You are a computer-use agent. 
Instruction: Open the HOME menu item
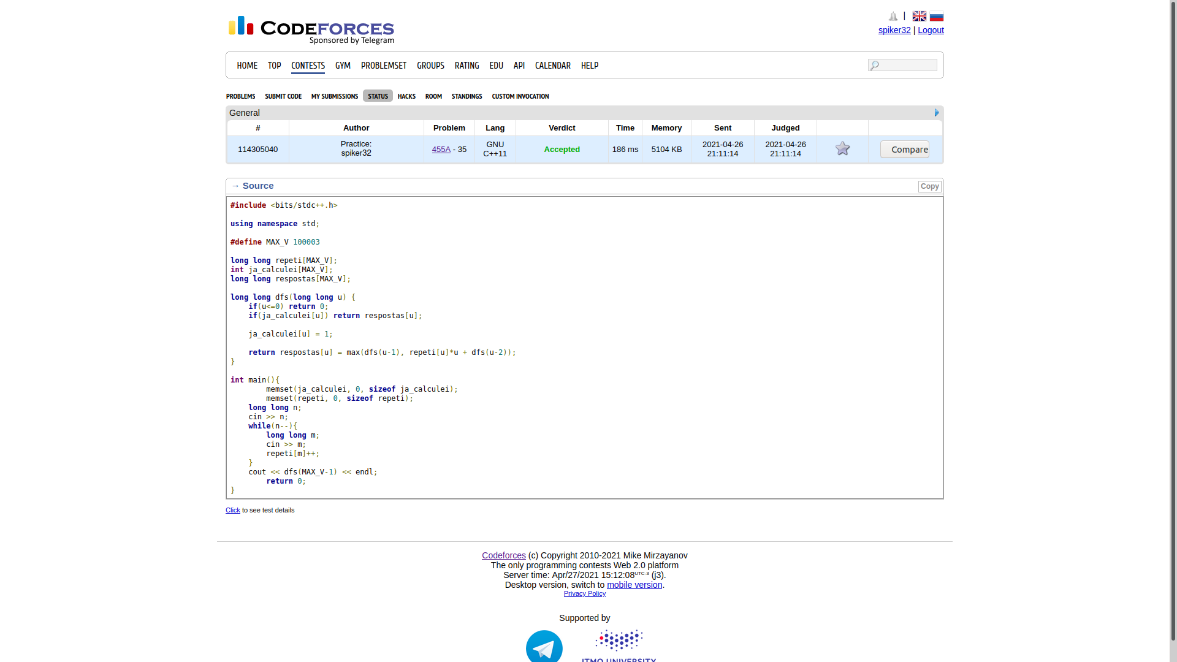247,66
